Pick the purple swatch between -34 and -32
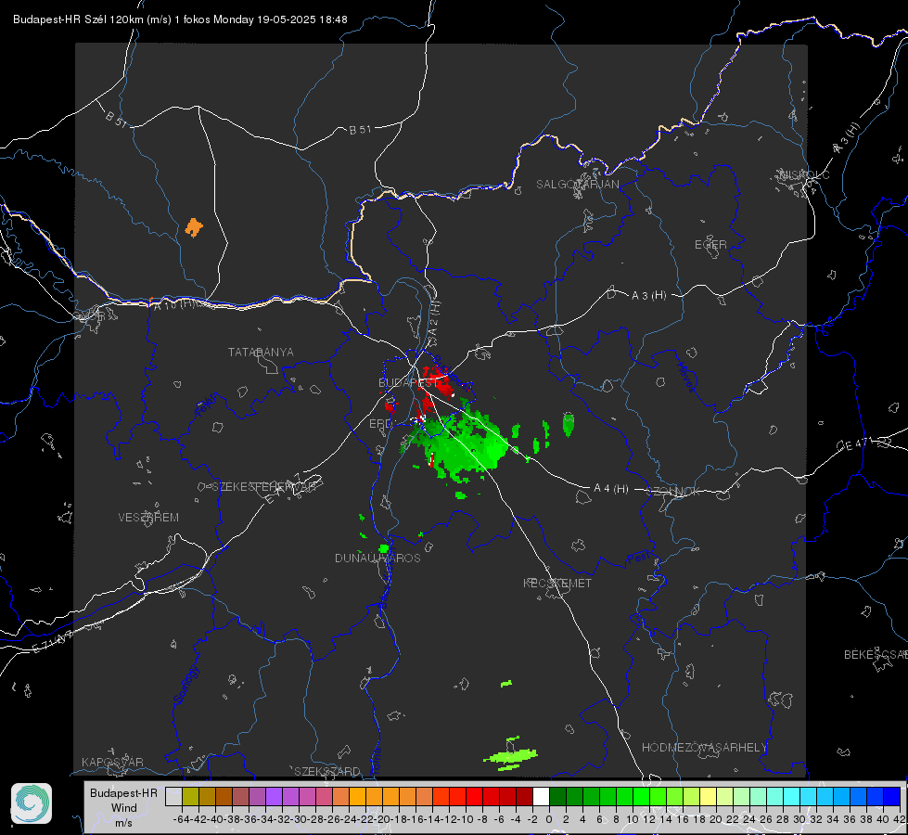 click(274, 797)
